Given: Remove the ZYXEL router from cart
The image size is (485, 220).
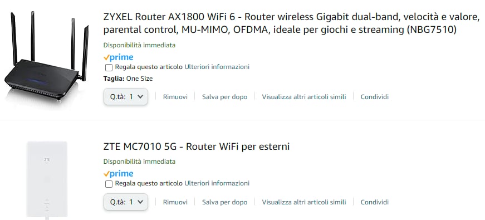Looking at the screenshot, I should (x=175, y=97).
